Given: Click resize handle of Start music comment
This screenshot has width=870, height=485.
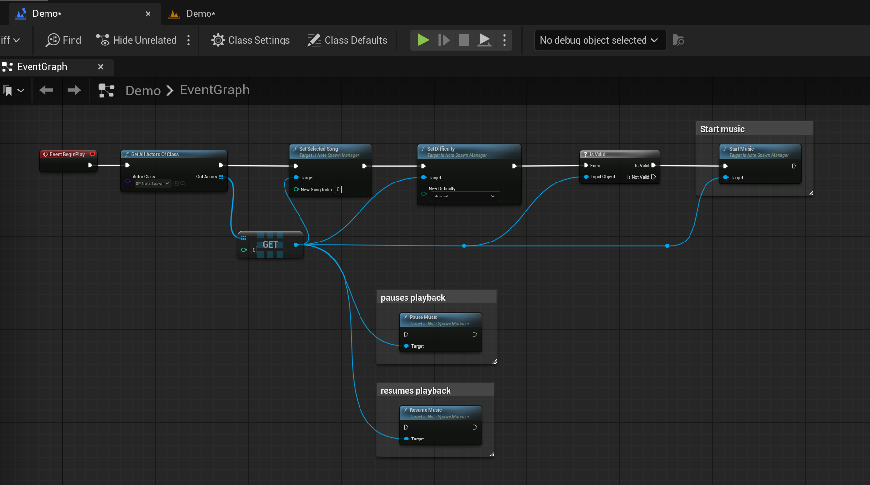Looking at the screenshot, I should point(811,193).
